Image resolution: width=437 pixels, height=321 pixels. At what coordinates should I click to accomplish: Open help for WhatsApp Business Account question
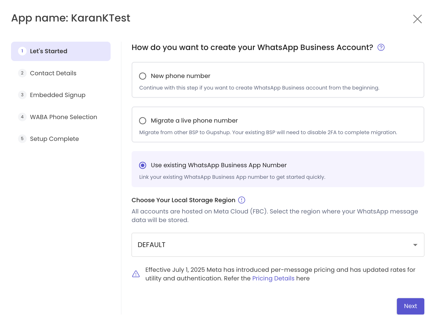(381, 47)
